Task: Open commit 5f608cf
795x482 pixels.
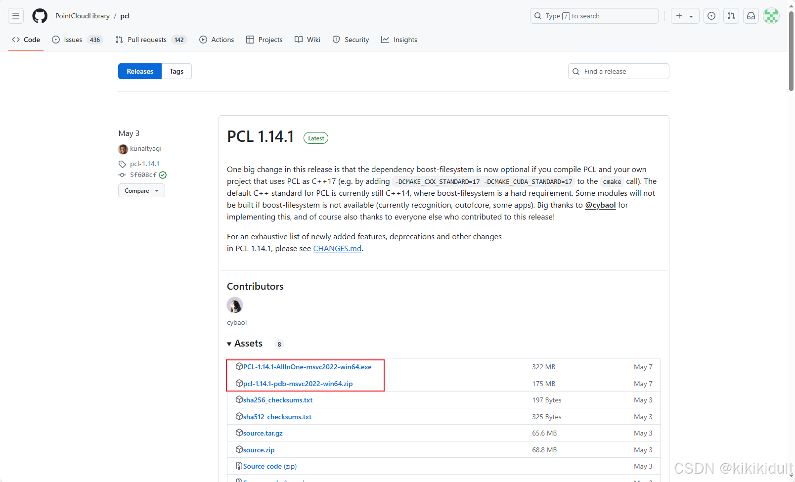Action: (x=143, y=175)
